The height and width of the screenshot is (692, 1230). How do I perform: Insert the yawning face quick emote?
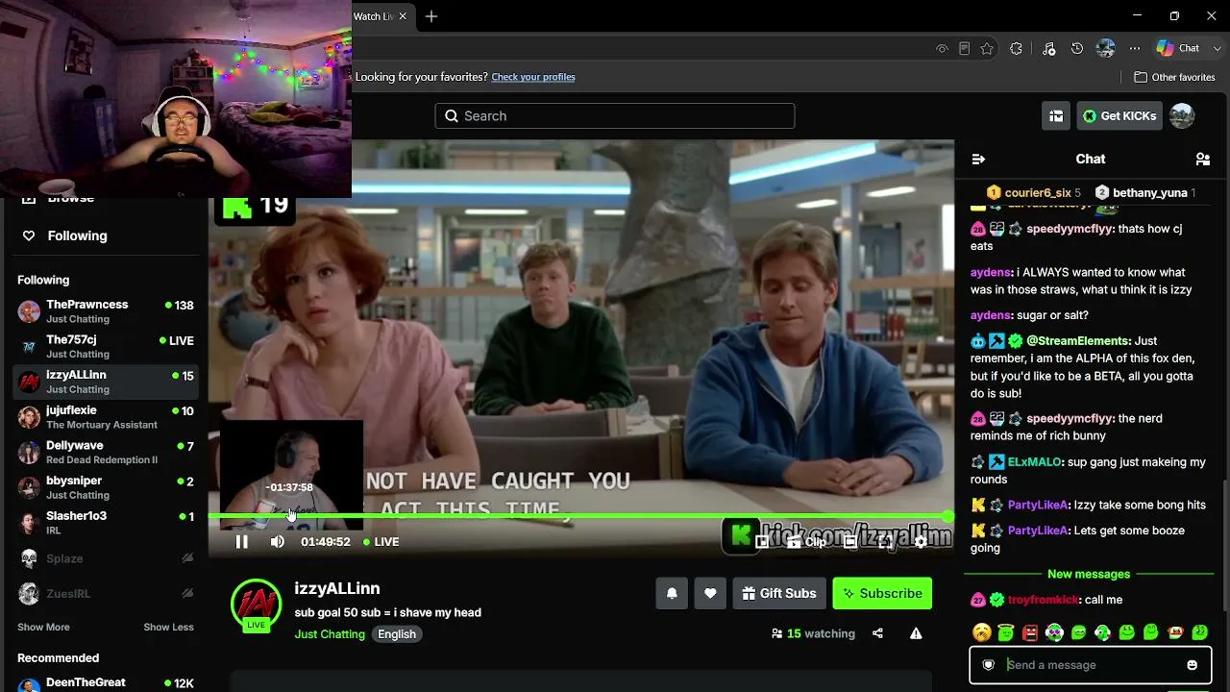pos(981,632)
